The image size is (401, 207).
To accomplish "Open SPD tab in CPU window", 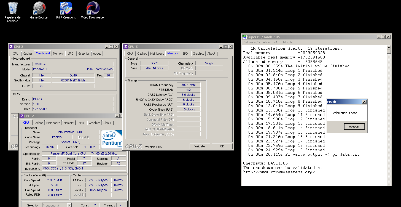I will [x=81, y=123].
